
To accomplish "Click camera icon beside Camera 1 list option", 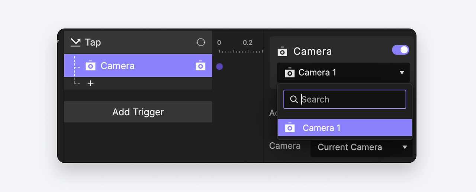I will coord(290,128).
